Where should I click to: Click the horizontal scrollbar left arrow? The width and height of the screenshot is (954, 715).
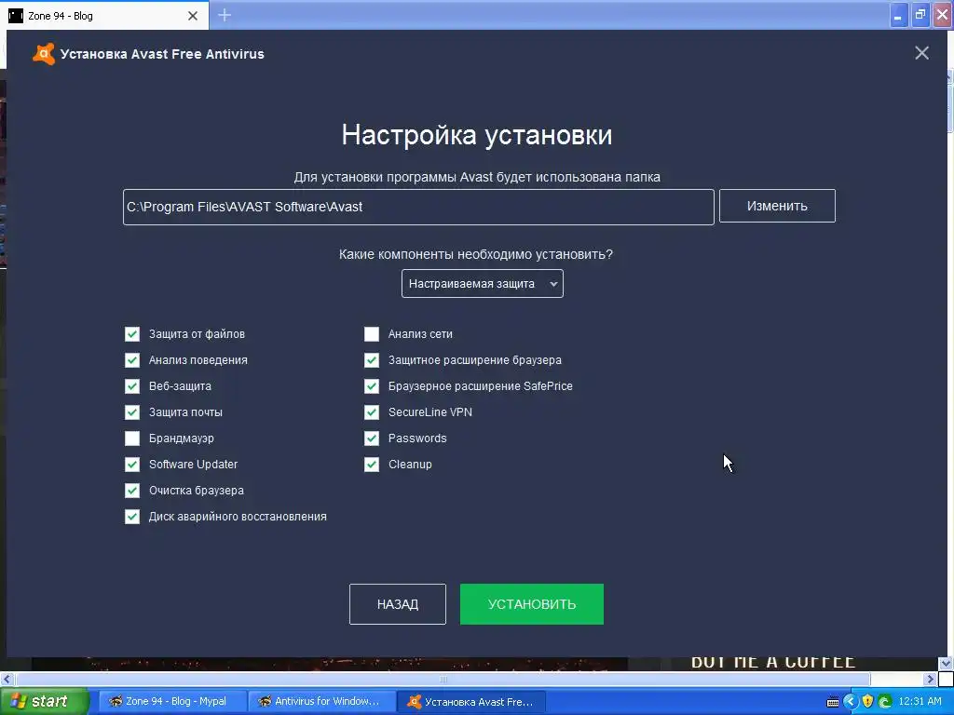pos(7,679)
